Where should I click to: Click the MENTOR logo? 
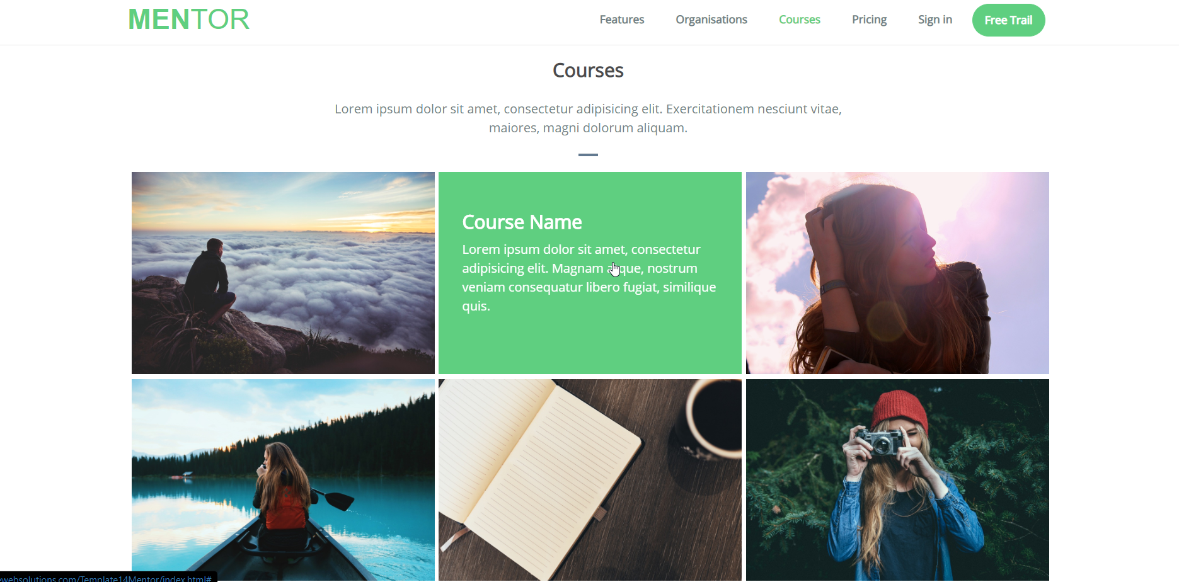click(x=189, y=20)
